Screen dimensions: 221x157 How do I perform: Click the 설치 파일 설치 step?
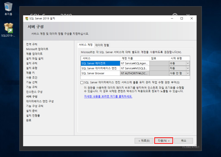click(35, 59)
